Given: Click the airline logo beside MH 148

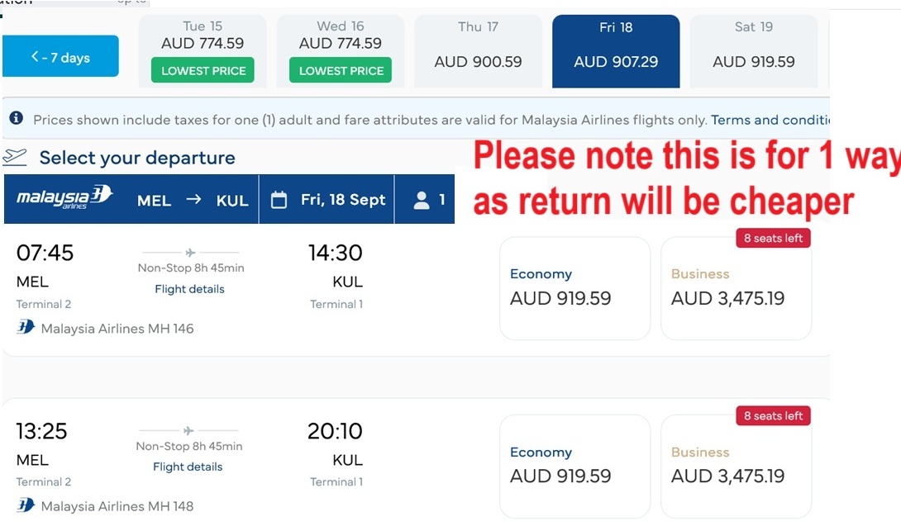Looking at the screenshot, I should click(x=26, y=505).
